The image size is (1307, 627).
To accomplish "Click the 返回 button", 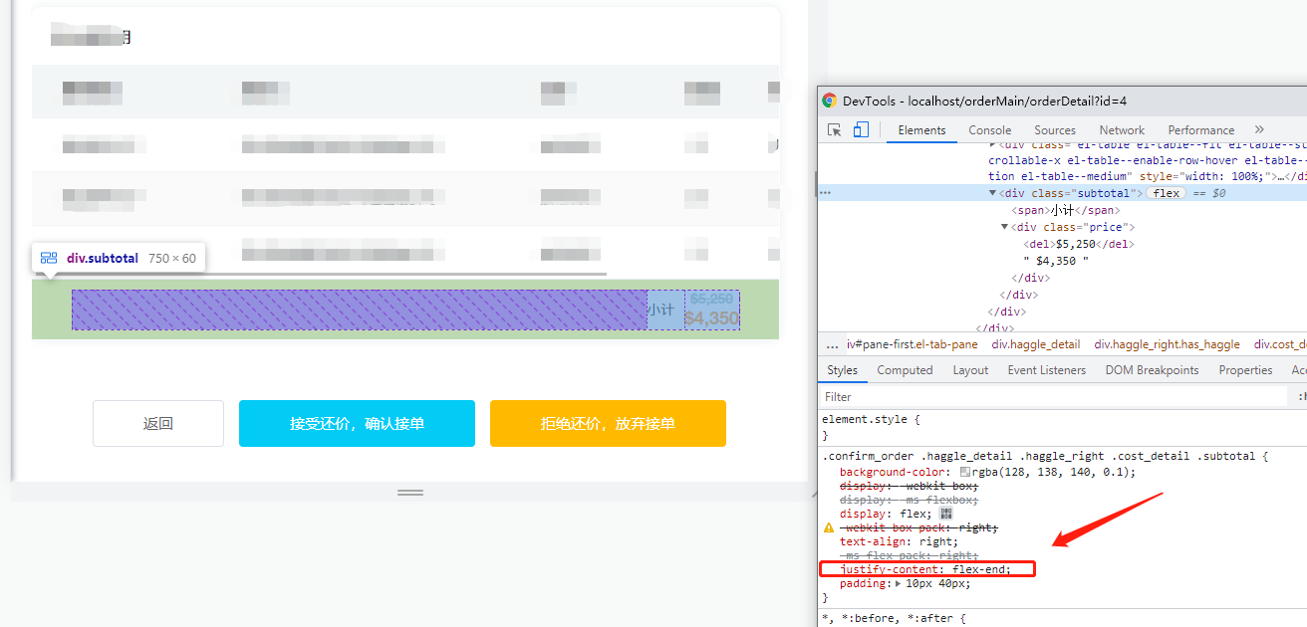I will tap(157, 423).
